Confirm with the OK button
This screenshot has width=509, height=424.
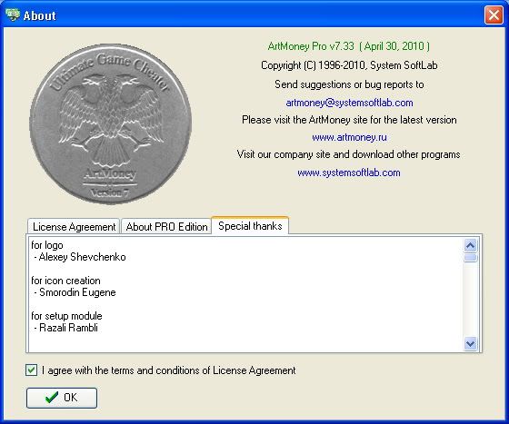point(62,398)
